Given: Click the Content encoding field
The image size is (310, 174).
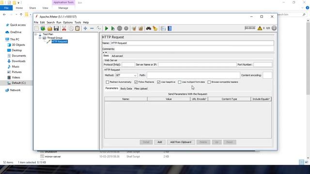Looking at the screenshot, I should 267,75.
